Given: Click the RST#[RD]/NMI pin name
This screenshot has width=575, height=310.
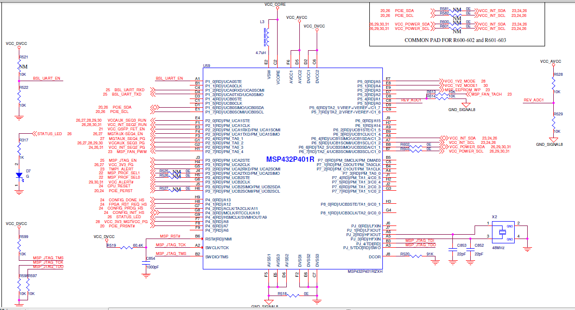Looking at the screenshot, I should (219, 239).
